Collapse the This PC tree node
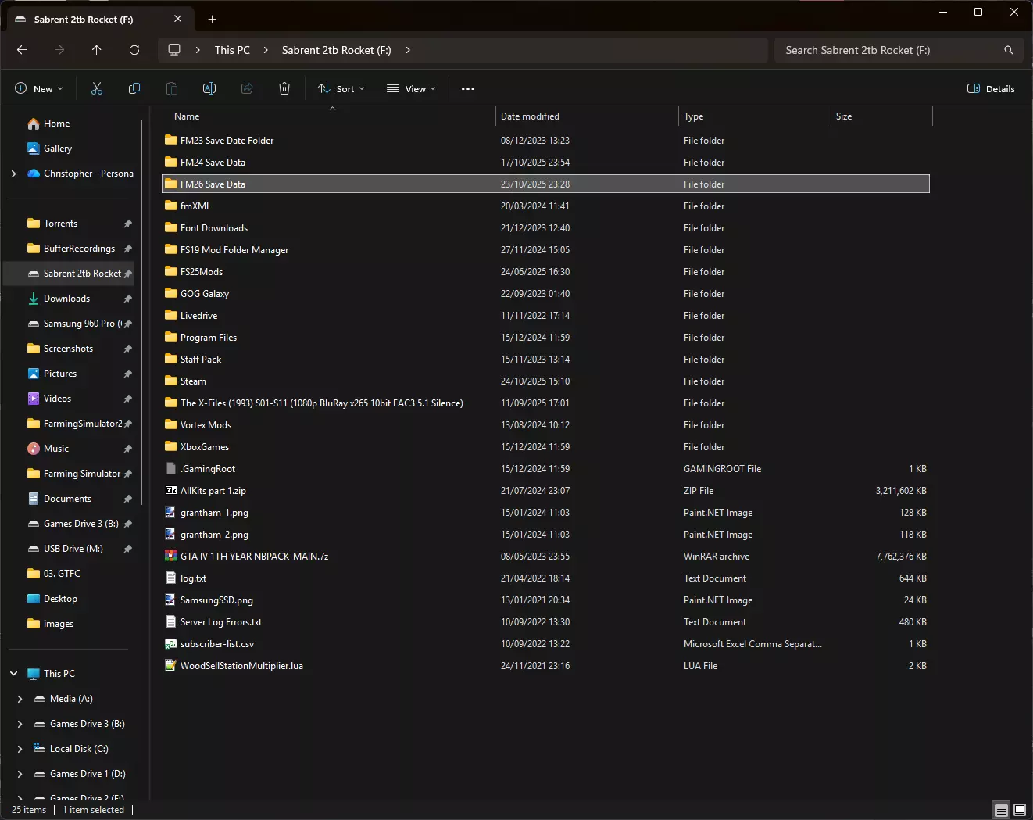Viewport: 1033px width, 820px height. pyautogui.click(x=14, y=674)
